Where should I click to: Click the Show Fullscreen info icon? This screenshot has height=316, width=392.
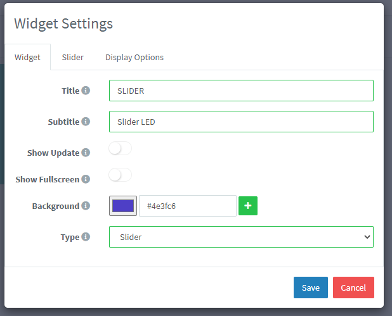tap(86, 179)
